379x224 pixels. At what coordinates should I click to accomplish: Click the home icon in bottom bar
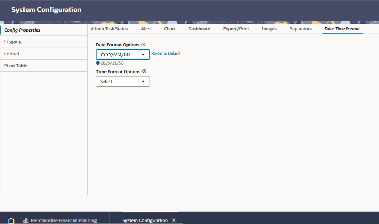11,220
